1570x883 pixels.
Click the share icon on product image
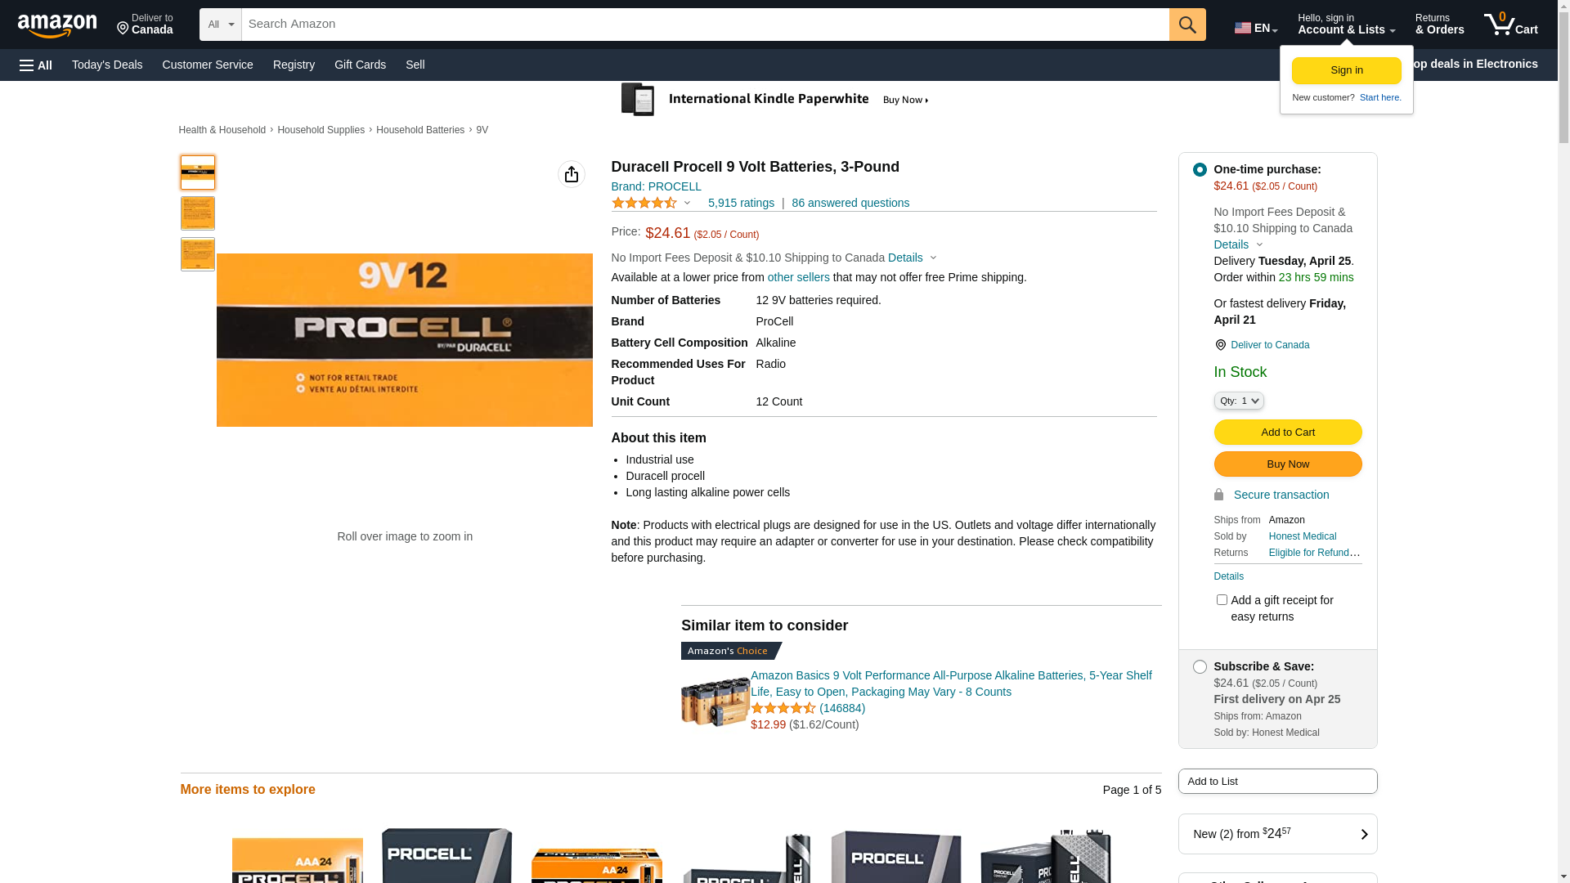click(x=571, y=174)
